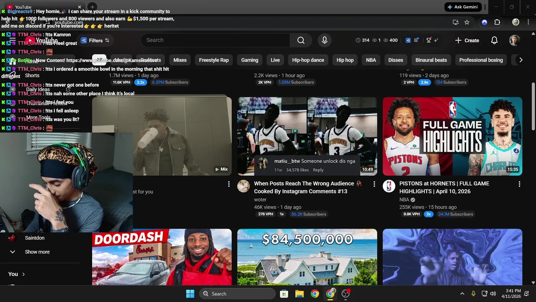Start voice search with microphone icon
Screen dimensions: 536x302
click(x=325, y=40)
